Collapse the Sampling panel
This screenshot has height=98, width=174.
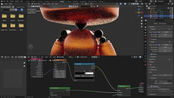coord(152,27)
